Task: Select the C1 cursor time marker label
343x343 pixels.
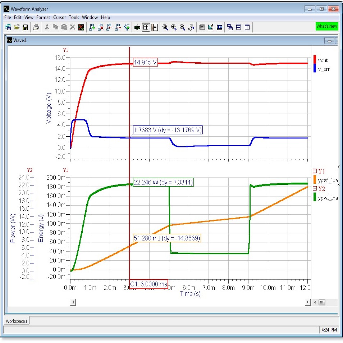Action: pyautogui.click(x=148, y=284)
